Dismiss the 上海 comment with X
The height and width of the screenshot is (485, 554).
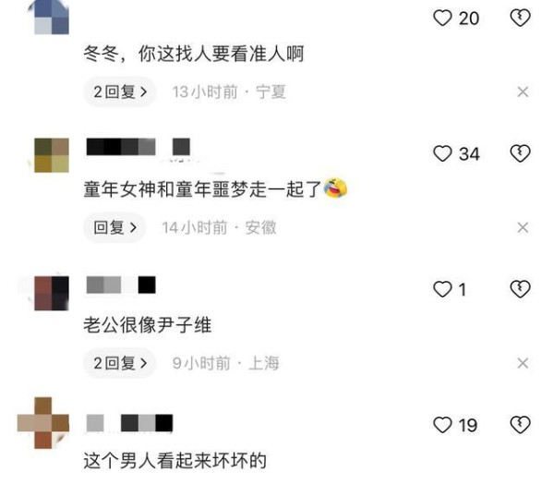coord(523,363)
